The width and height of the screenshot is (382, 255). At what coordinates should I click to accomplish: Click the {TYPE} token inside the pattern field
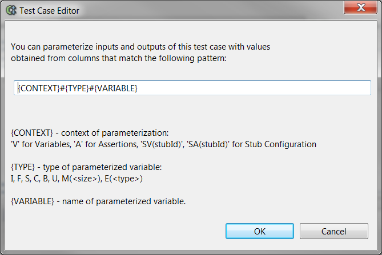(77, 88)
